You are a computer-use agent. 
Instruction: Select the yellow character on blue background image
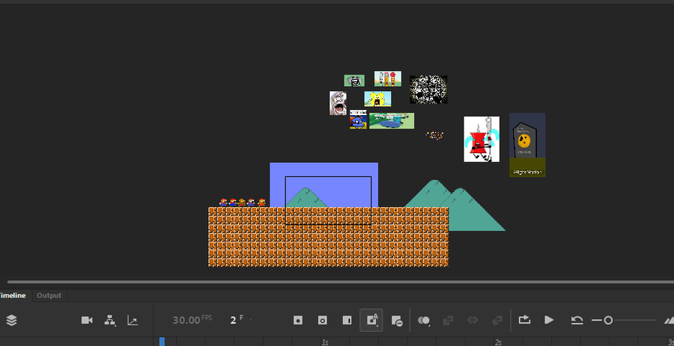[378, 99]
